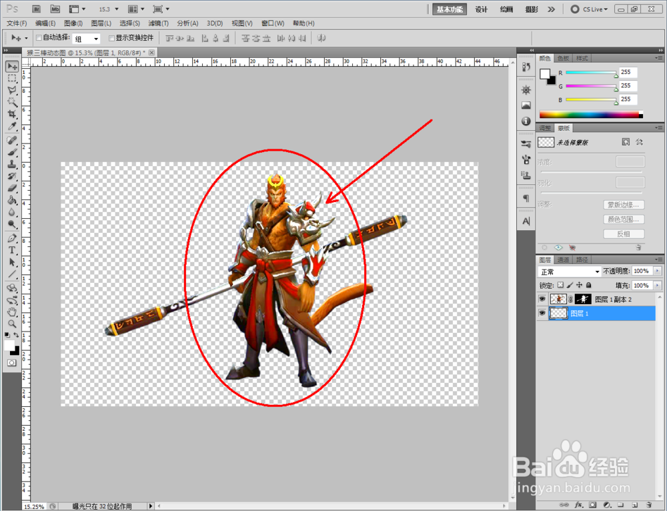The image size is (667, 511).
Task: Click the foreground color swatch in toolbox
Action: coord(9,346)
